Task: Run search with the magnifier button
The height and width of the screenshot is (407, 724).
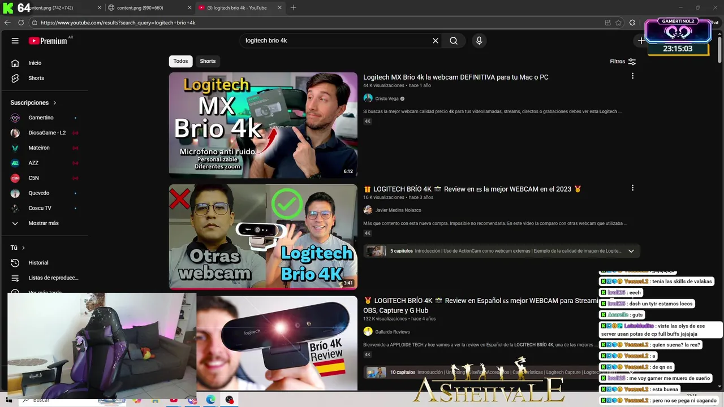Action: 454,41
